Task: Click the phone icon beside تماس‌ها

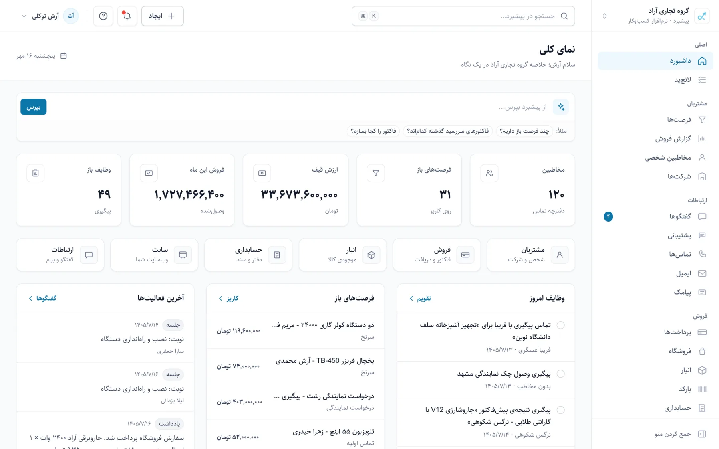Action: point(702,254)
